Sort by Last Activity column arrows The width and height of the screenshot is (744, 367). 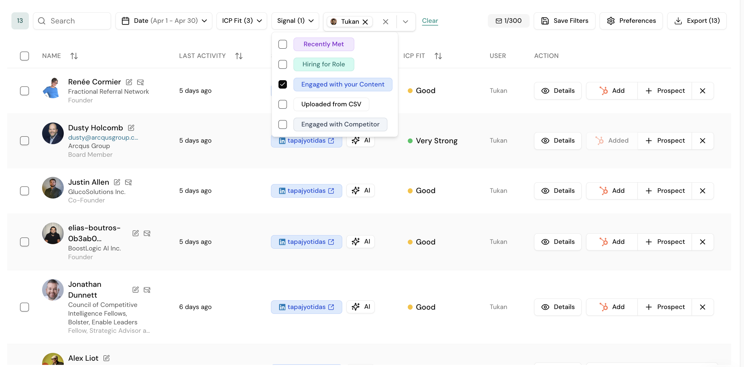click(x=239, y=56)
